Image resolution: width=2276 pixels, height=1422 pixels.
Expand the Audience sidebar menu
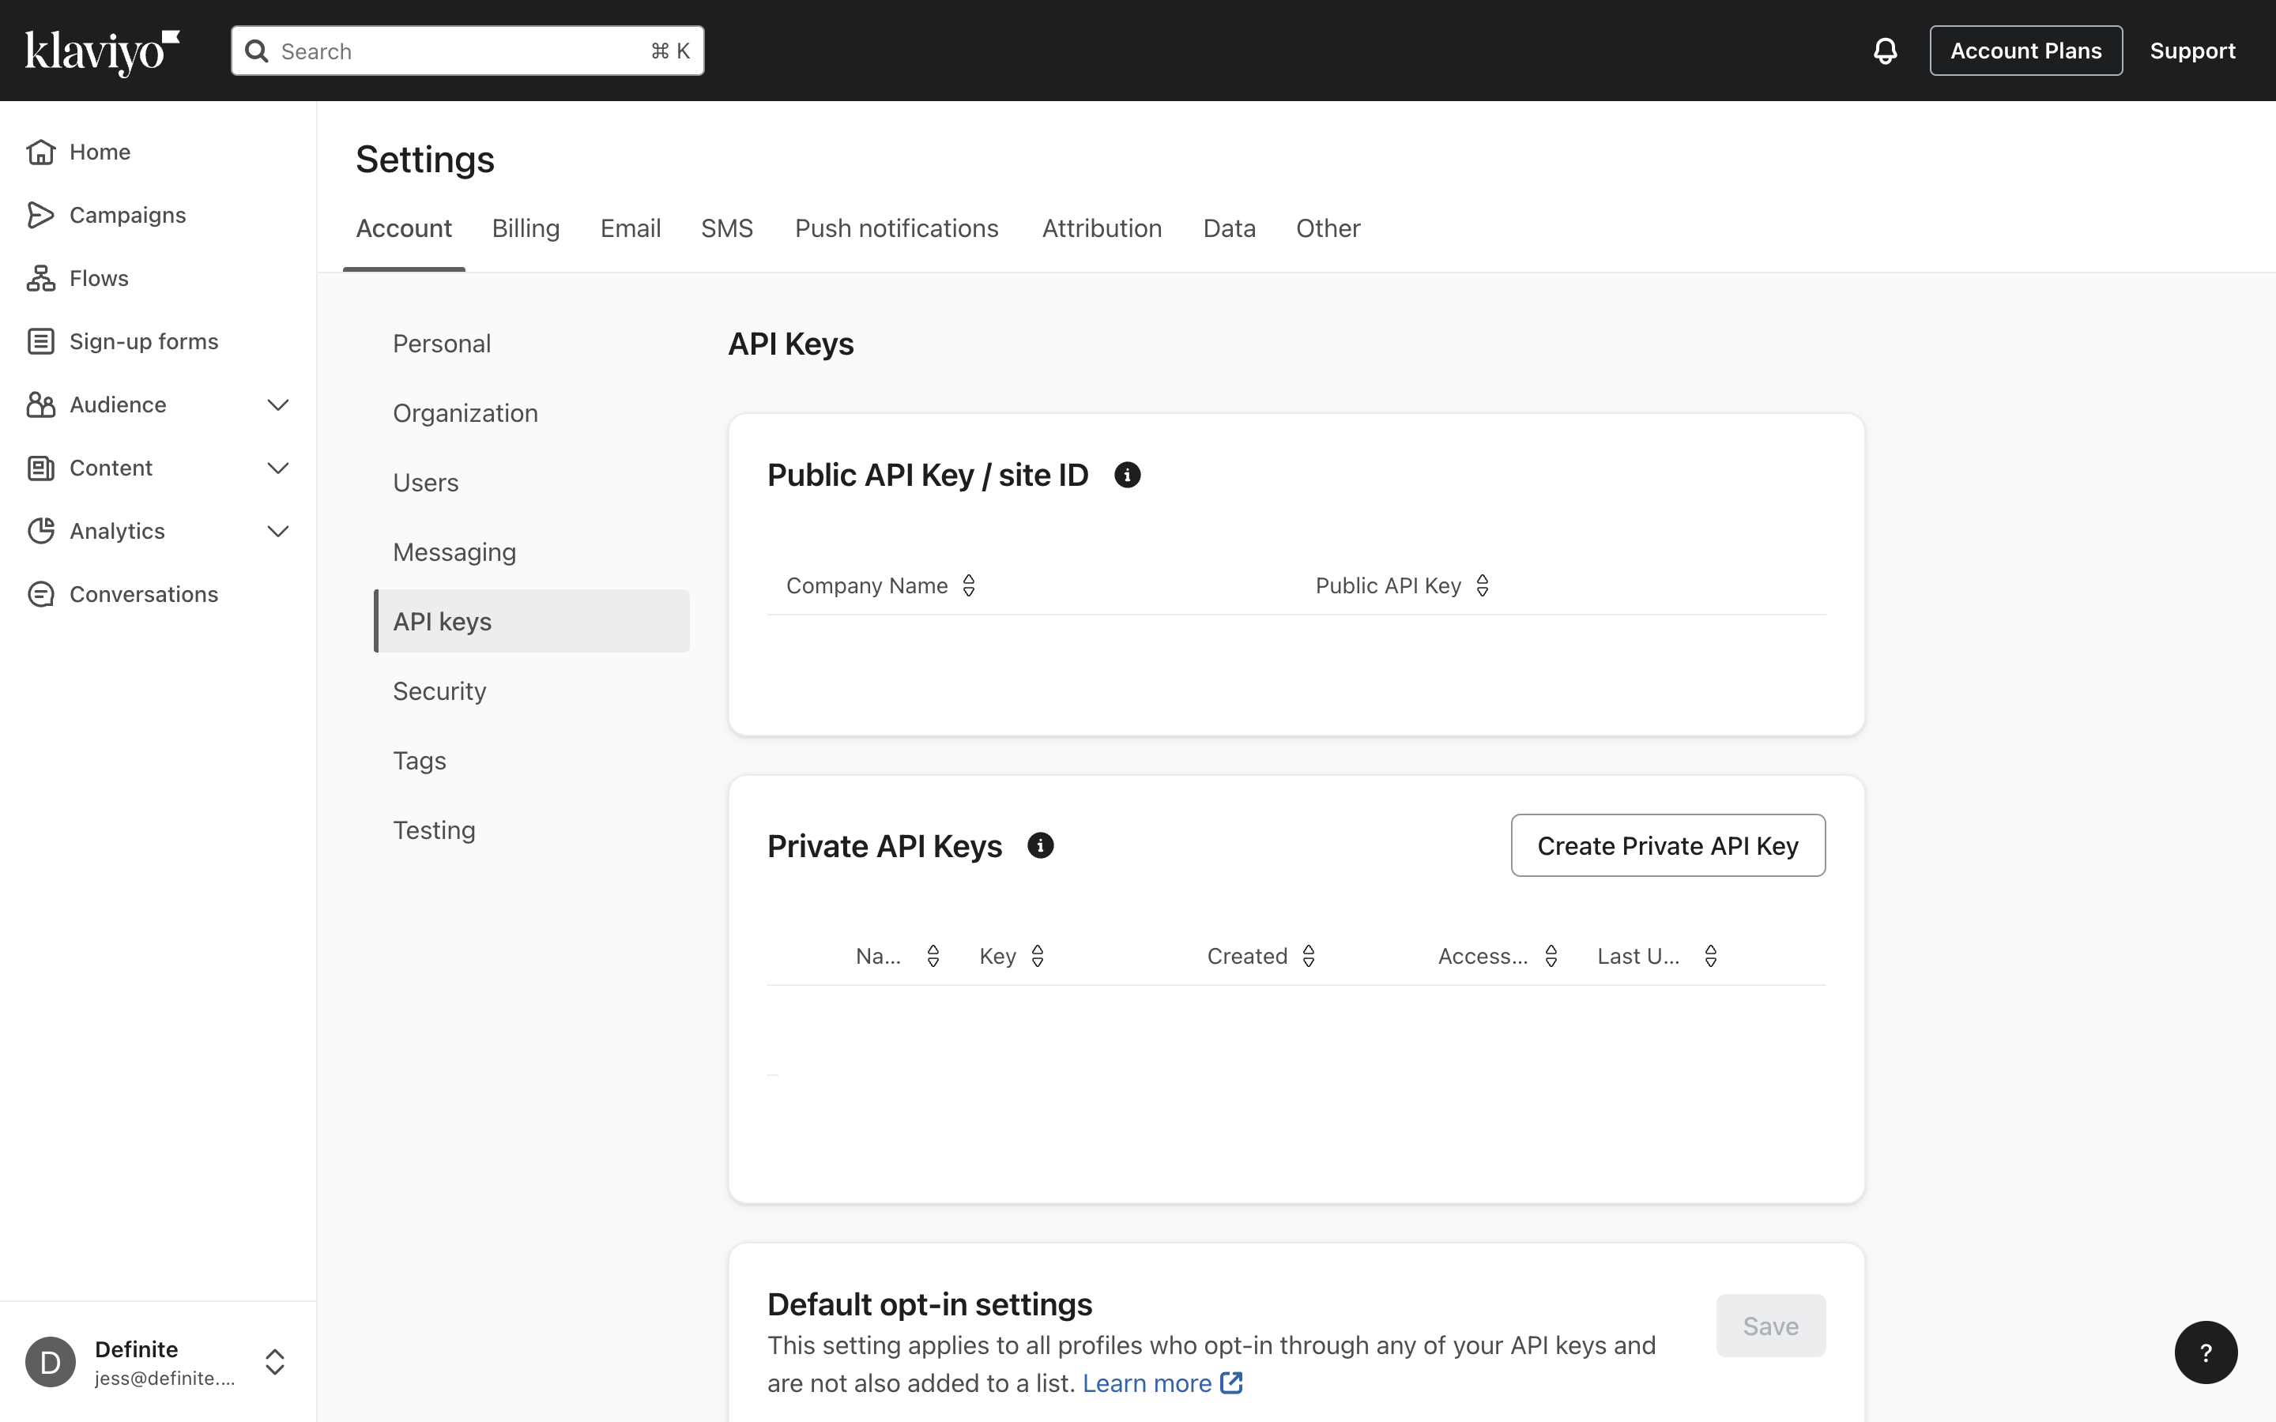(277, 405)
